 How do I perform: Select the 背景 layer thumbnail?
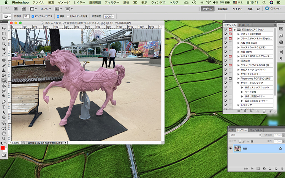(237, 148)
